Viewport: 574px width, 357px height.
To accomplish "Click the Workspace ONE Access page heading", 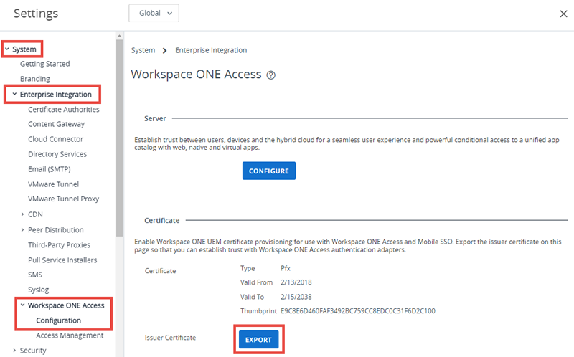I will pyautogui.click(x=196, y=75).
